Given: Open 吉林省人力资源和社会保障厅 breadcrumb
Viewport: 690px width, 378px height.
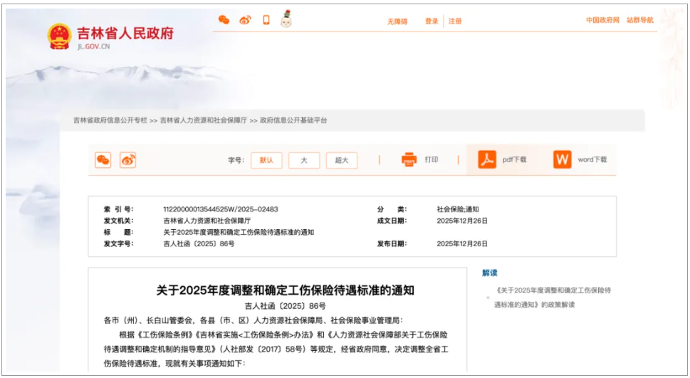Looking at the screenshot, I should click(x=204, y=121).
